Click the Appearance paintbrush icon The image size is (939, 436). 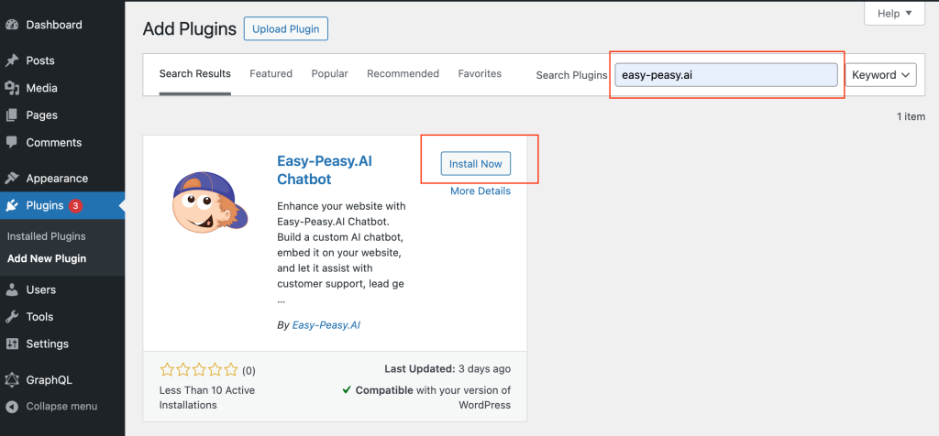pos(12,179)
